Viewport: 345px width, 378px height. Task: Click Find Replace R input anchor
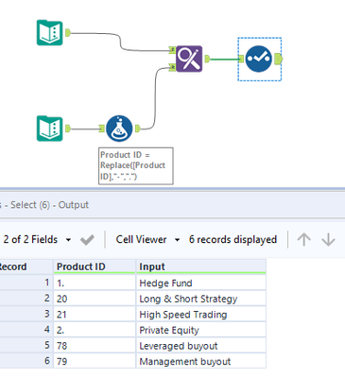[x=172, y=67]
